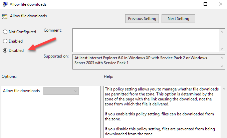Select the Not Configured option

tap(5, 32)
